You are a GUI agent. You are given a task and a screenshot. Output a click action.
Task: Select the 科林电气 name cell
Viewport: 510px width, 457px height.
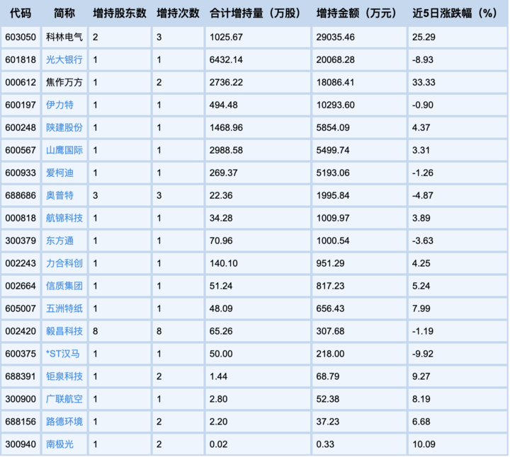64,37
